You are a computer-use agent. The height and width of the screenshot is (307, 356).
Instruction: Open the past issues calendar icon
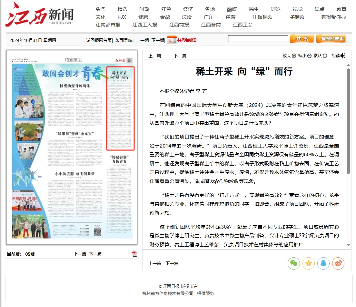172,40
